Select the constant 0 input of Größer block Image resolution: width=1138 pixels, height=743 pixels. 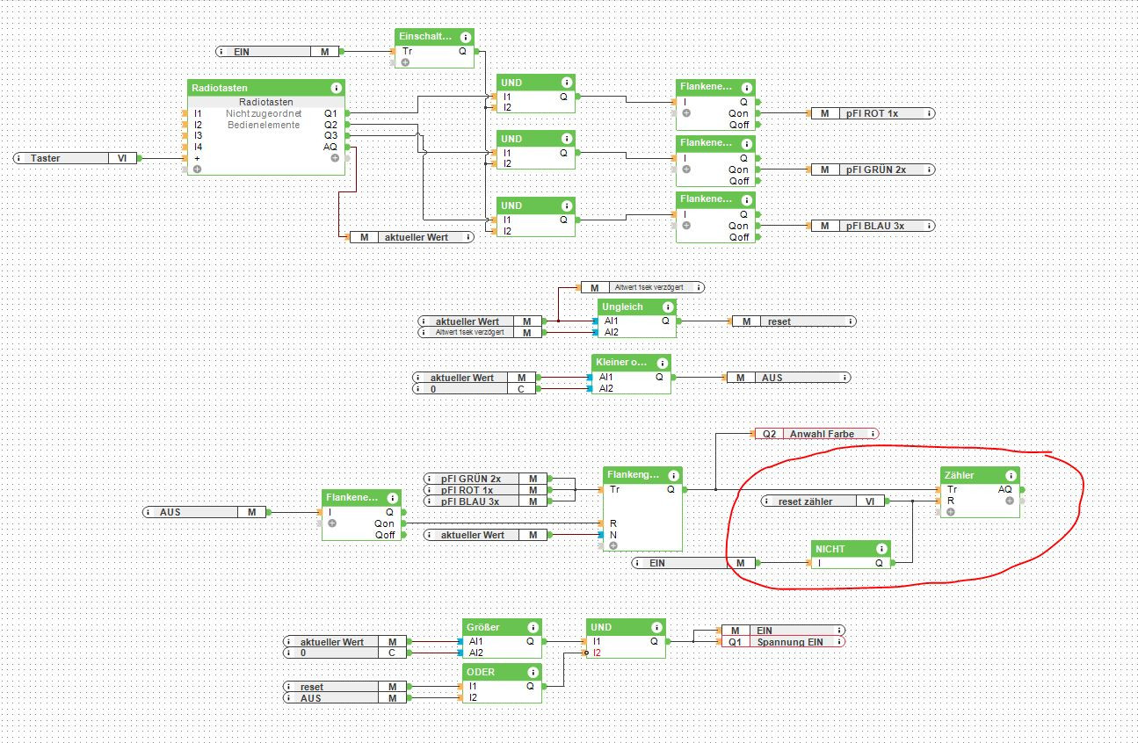[x=345, y=653]
